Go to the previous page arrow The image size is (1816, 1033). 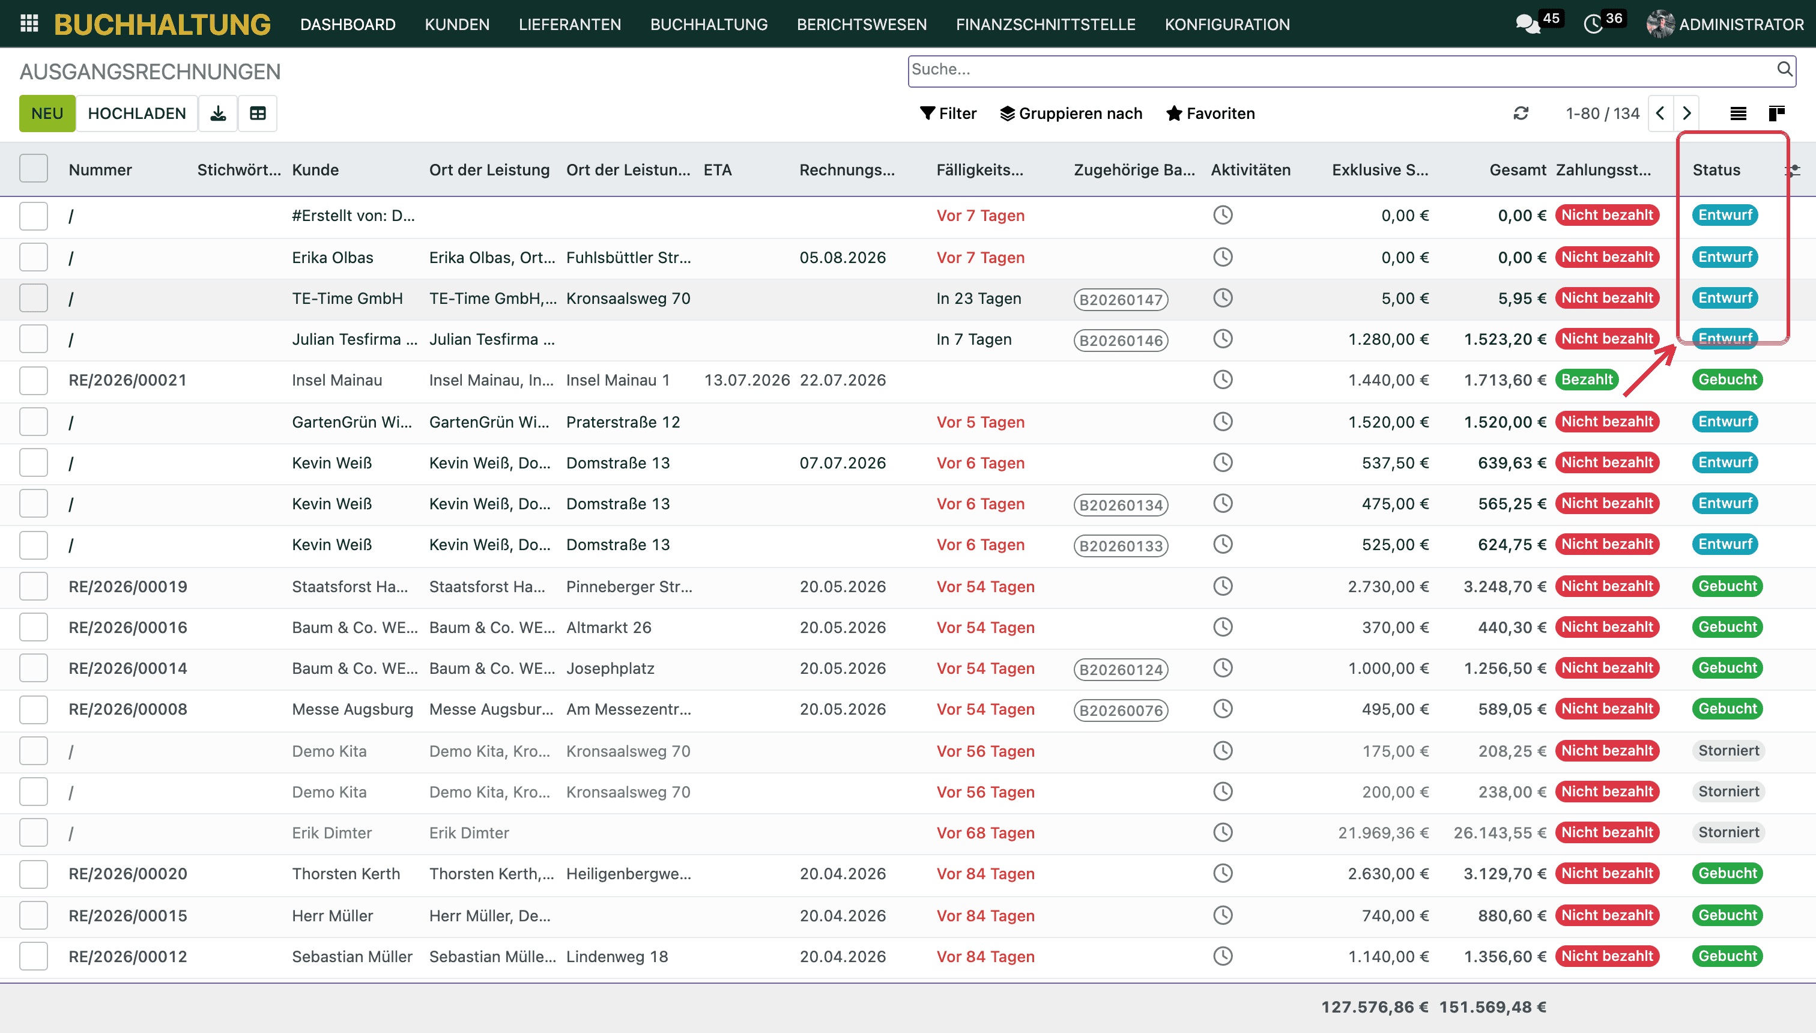click(1660, 114)
